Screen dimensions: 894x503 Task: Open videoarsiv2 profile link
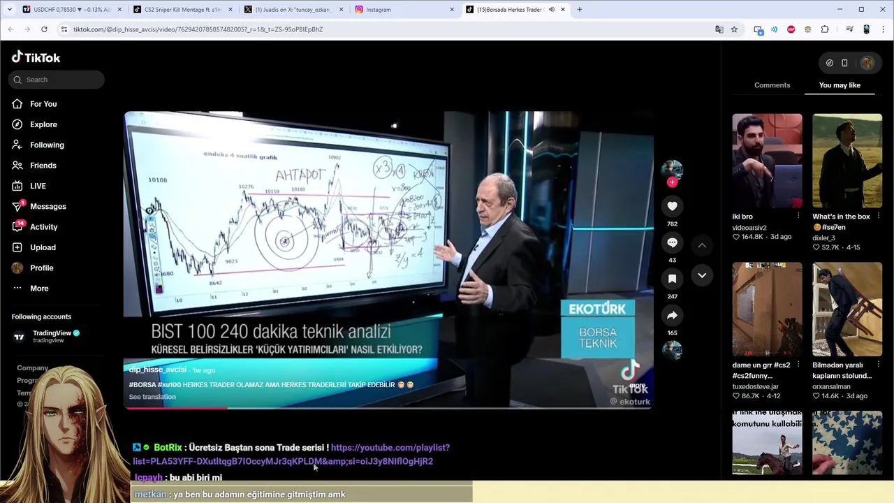pyautogui.click(x=749, y=228)
